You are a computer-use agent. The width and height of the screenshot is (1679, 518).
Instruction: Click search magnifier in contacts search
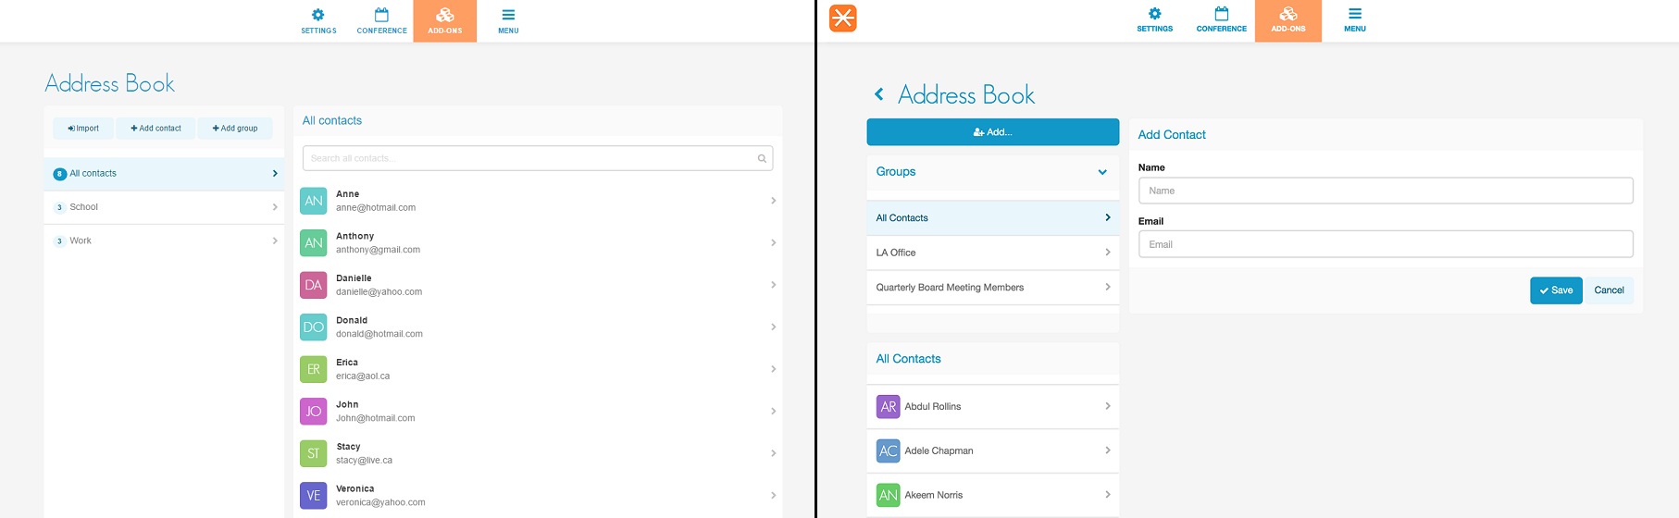tap(762, 158)
